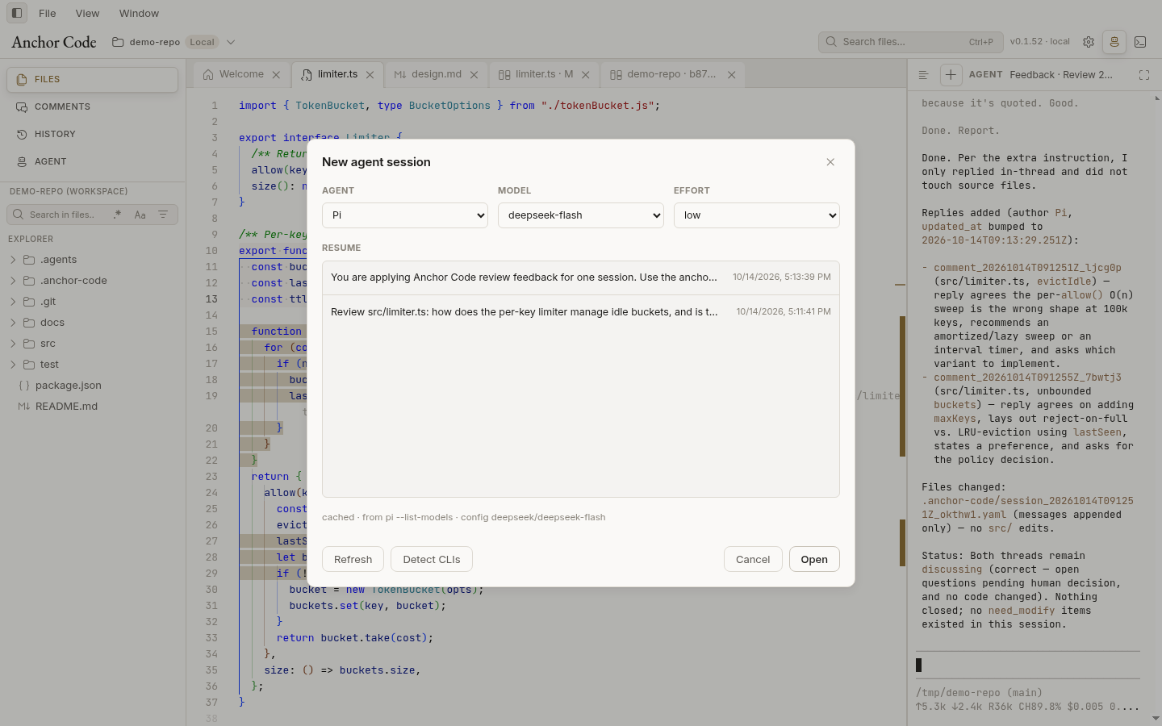Click the agent robot icon in header

[1114, 42]
